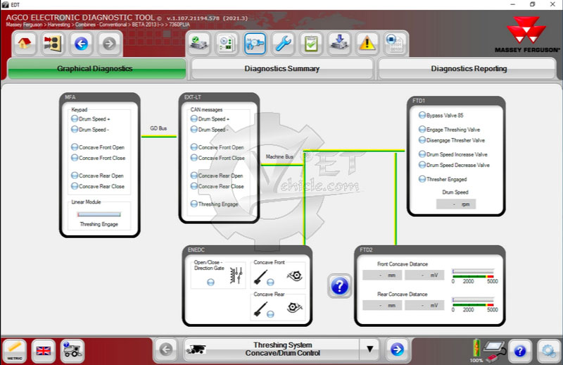Screen dimensions: 563x365
Task: Click the blue question mark help button in diagram
Action: (339, 286)
